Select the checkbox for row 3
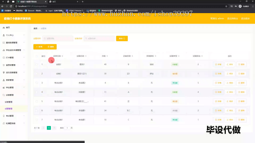The height and width of the screenshot is (143, 255). pyautogui.click(x=37, y=83)
